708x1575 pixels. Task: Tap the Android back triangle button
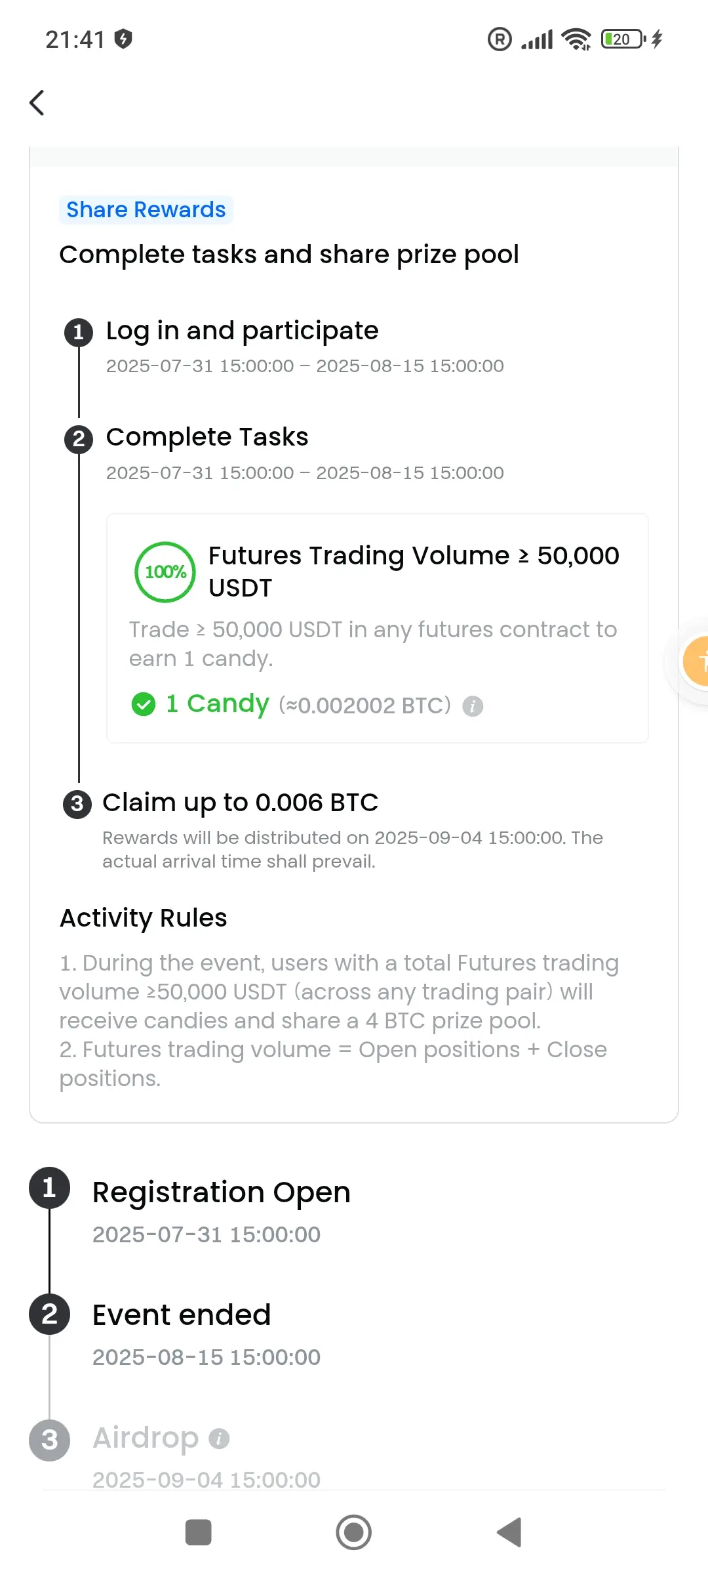[x=509, y=1532]
